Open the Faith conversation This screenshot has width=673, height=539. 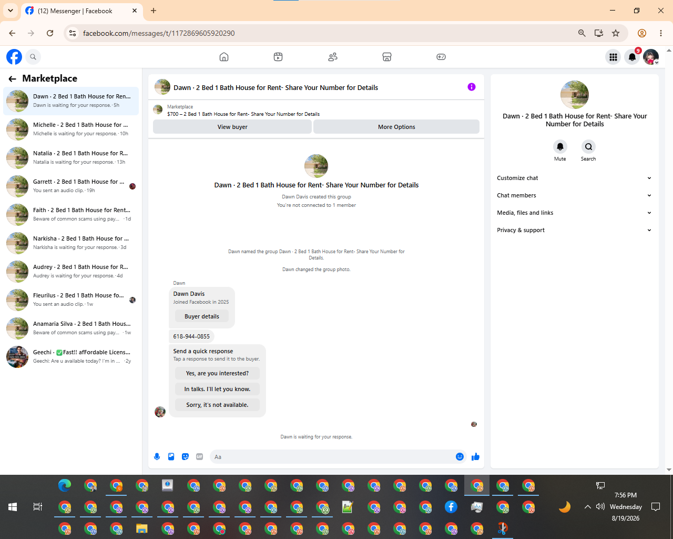[71, 214]
